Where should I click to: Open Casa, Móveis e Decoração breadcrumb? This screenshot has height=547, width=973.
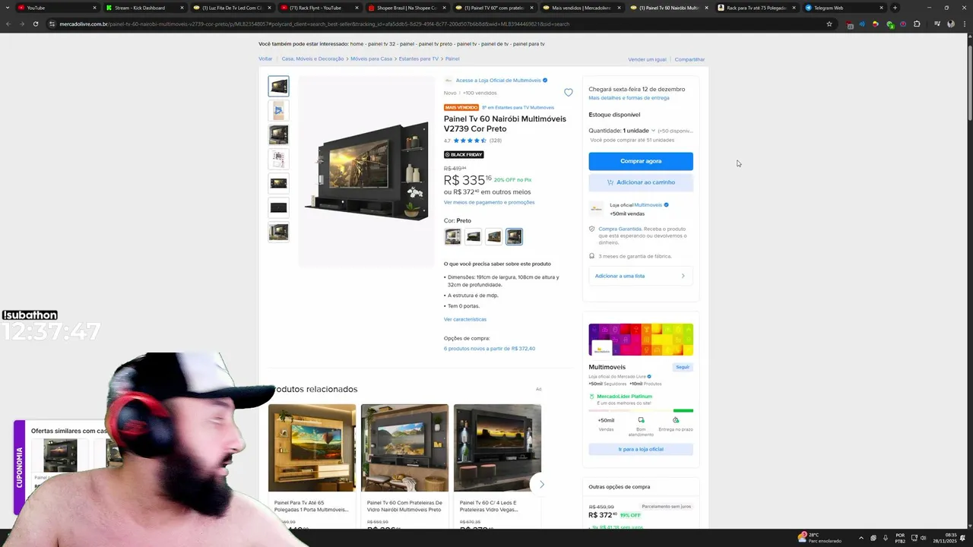click(312, 58)
